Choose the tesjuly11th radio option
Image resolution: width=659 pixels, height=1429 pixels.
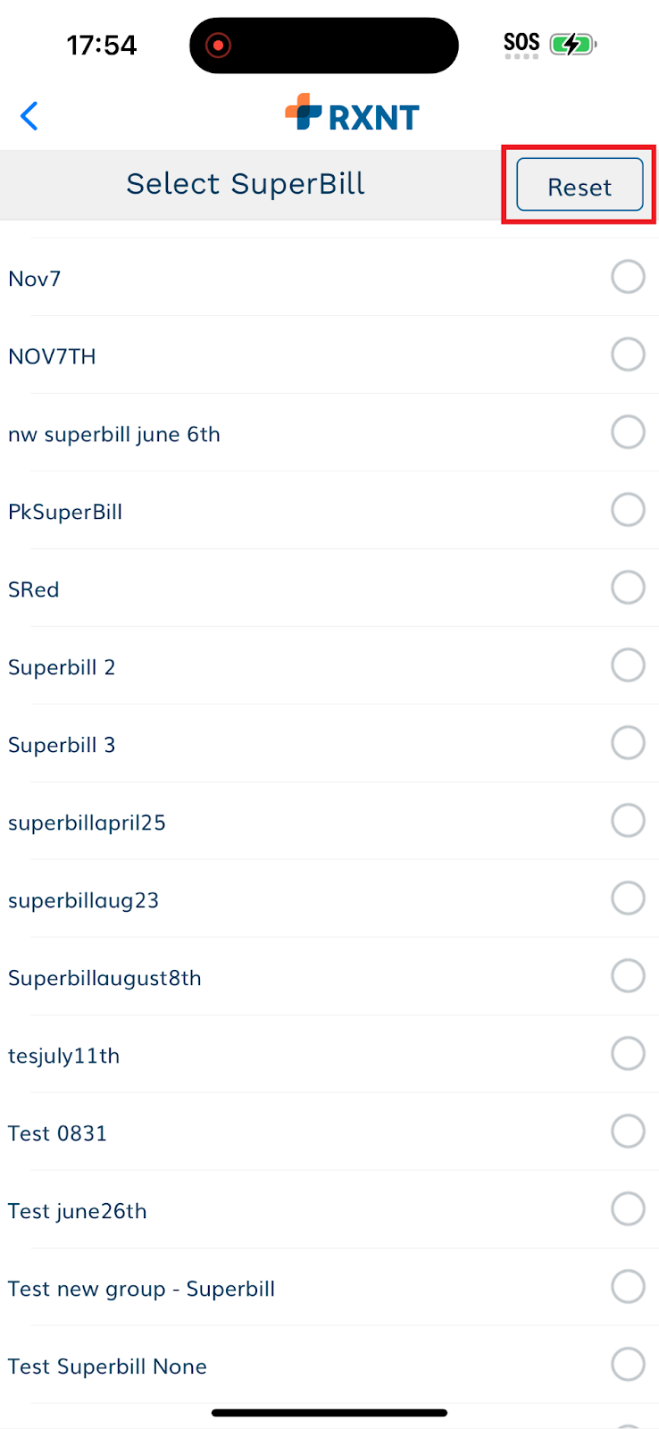628,1054
